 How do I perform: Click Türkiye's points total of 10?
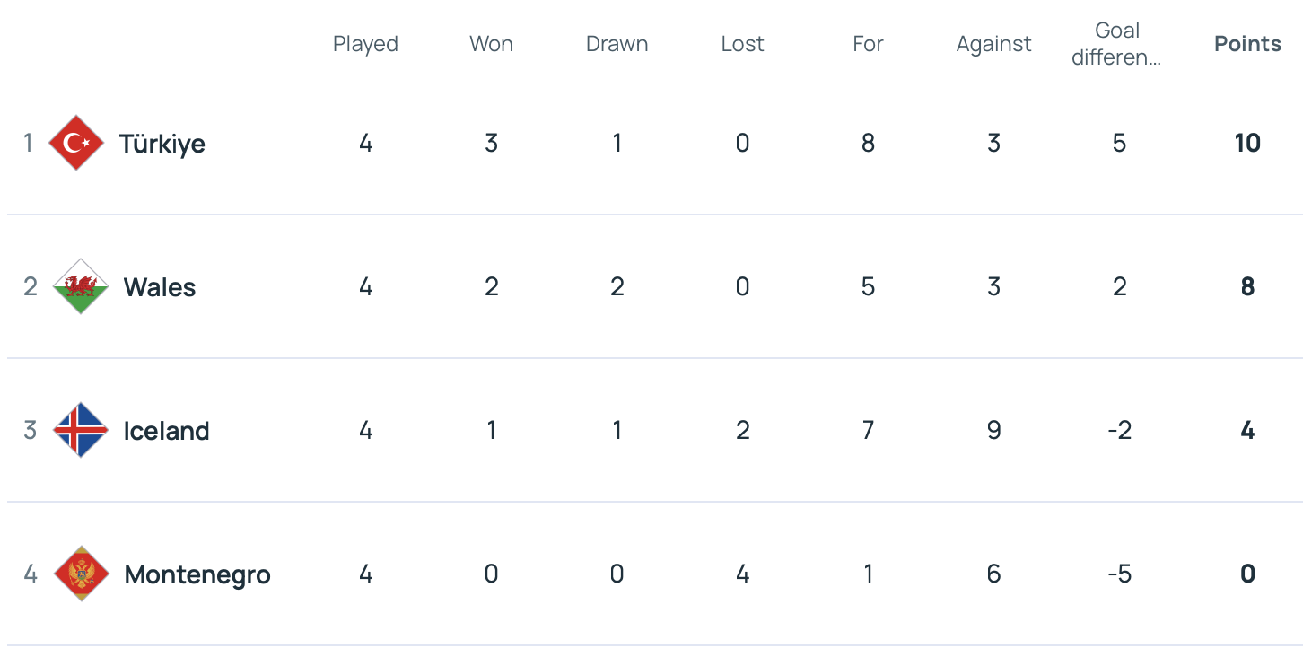pos(1247,143)
